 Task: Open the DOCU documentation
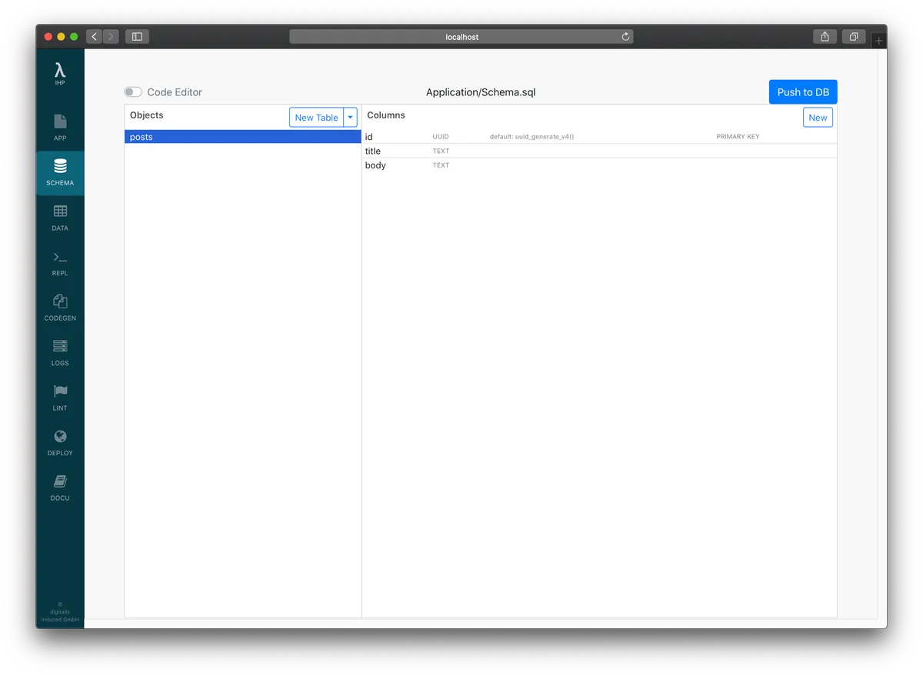click(59, 486)
